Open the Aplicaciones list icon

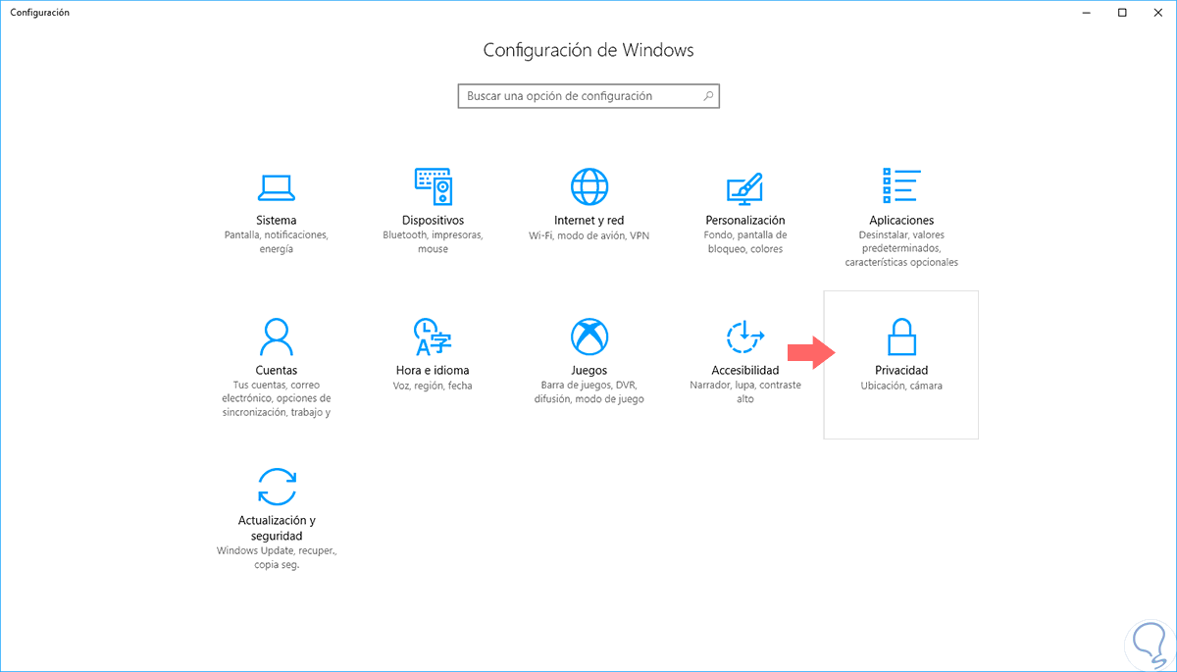[x=901, y=185]
